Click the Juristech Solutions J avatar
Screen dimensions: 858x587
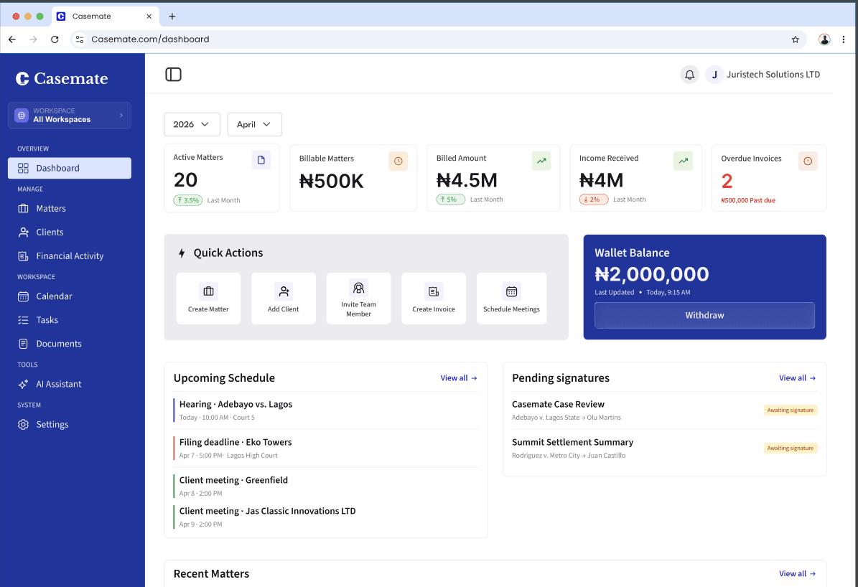coord(714,75)
